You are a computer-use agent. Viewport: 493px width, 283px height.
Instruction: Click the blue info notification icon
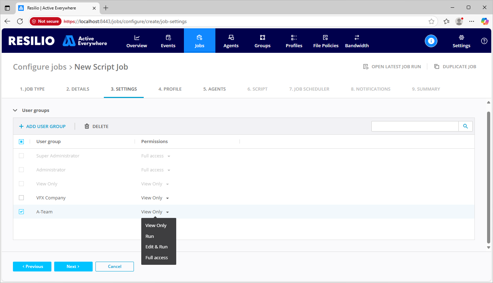pyautogui.click(x=431, y=41)
